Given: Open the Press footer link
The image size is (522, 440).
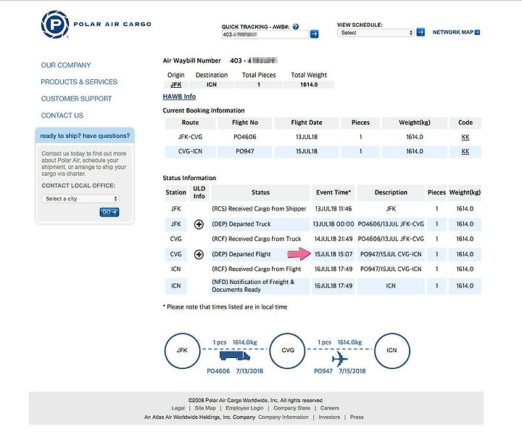Looking at the screenshot, I should pyautogui.click(x=357, y=417).
